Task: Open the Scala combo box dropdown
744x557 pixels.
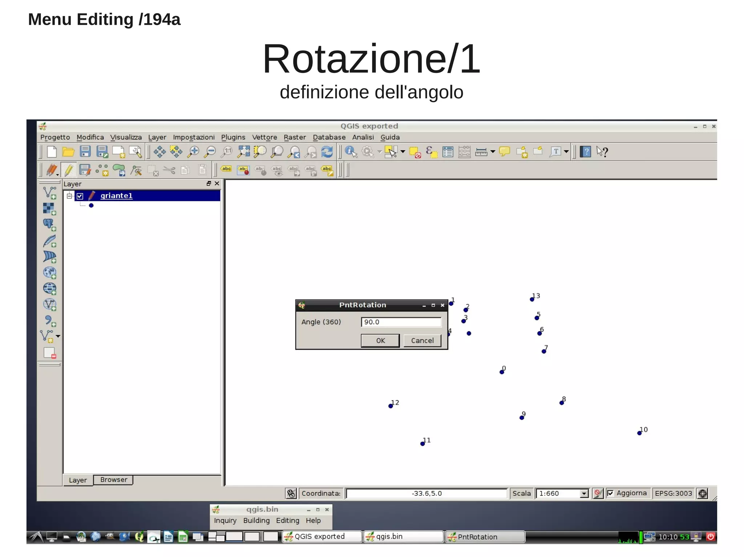Action: (584, 493)
